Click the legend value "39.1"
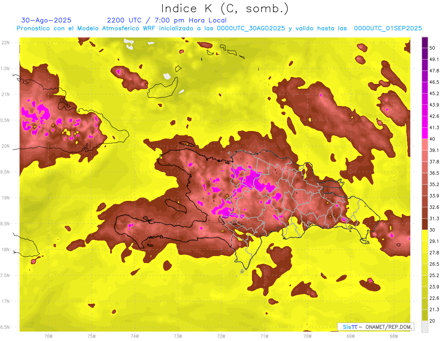Image resolution: width=442 pixels, height=341 pixels. pos(434,150)
